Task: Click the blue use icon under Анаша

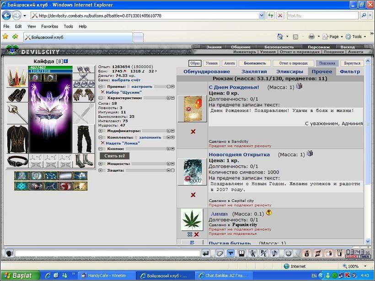Action: (x=190, y=234)
